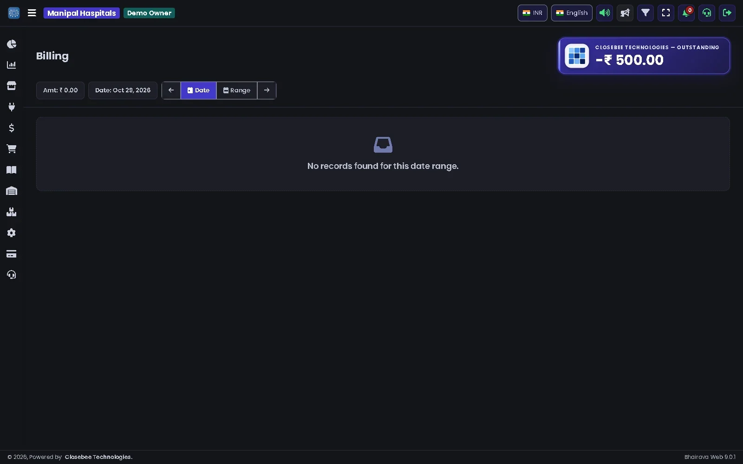Open the filter funnel icon
Viewport: 743px width, 464px height.
645,13
